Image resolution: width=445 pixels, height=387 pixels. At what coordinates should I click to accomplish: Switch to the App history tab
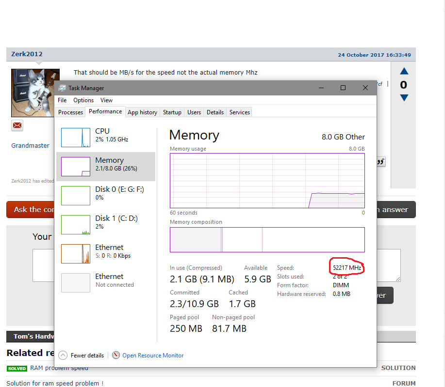click(143, 112)
